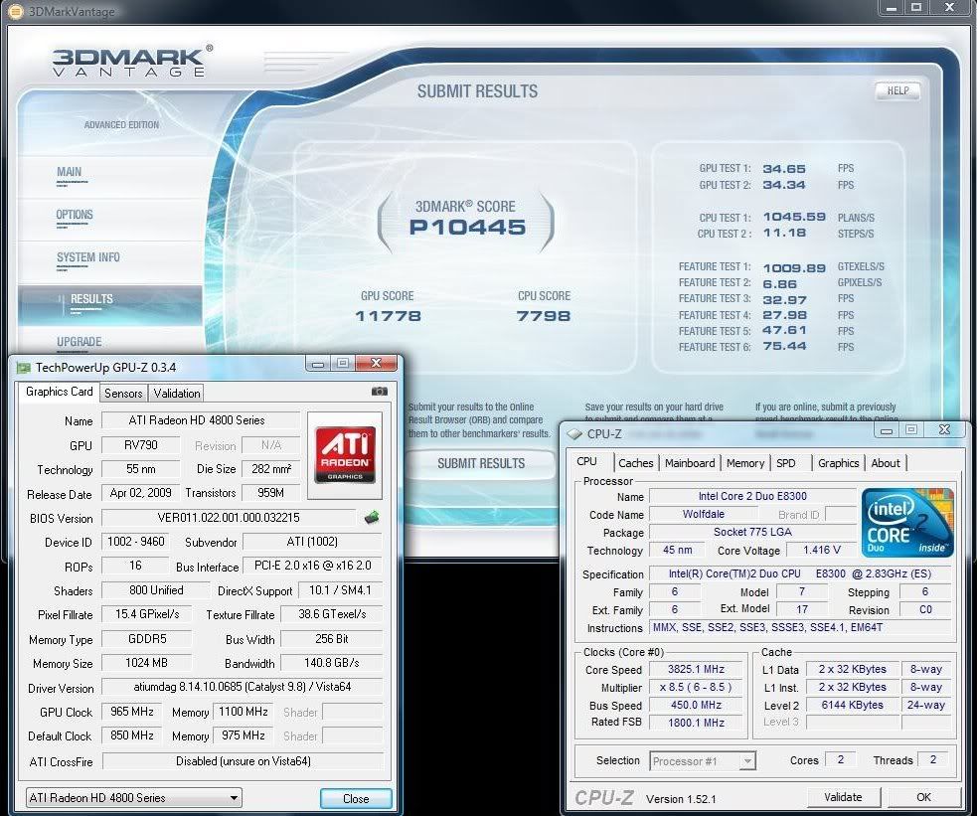Image resolution: width=977 pixels, height=816 pixels.
Task: Click the SUBMIT RESULTS heading
Action: [477, 91]
